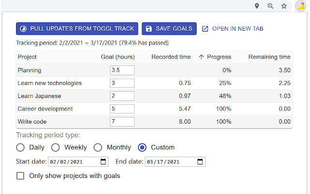Viewport: 310px width, 194px height.
Task: Click the Write code goal hours field
Action: click(x=122, y=121)
